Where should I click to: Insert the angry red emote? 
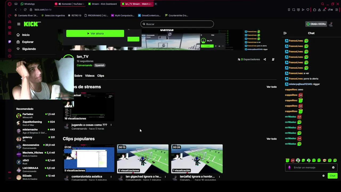click(293, 160)
